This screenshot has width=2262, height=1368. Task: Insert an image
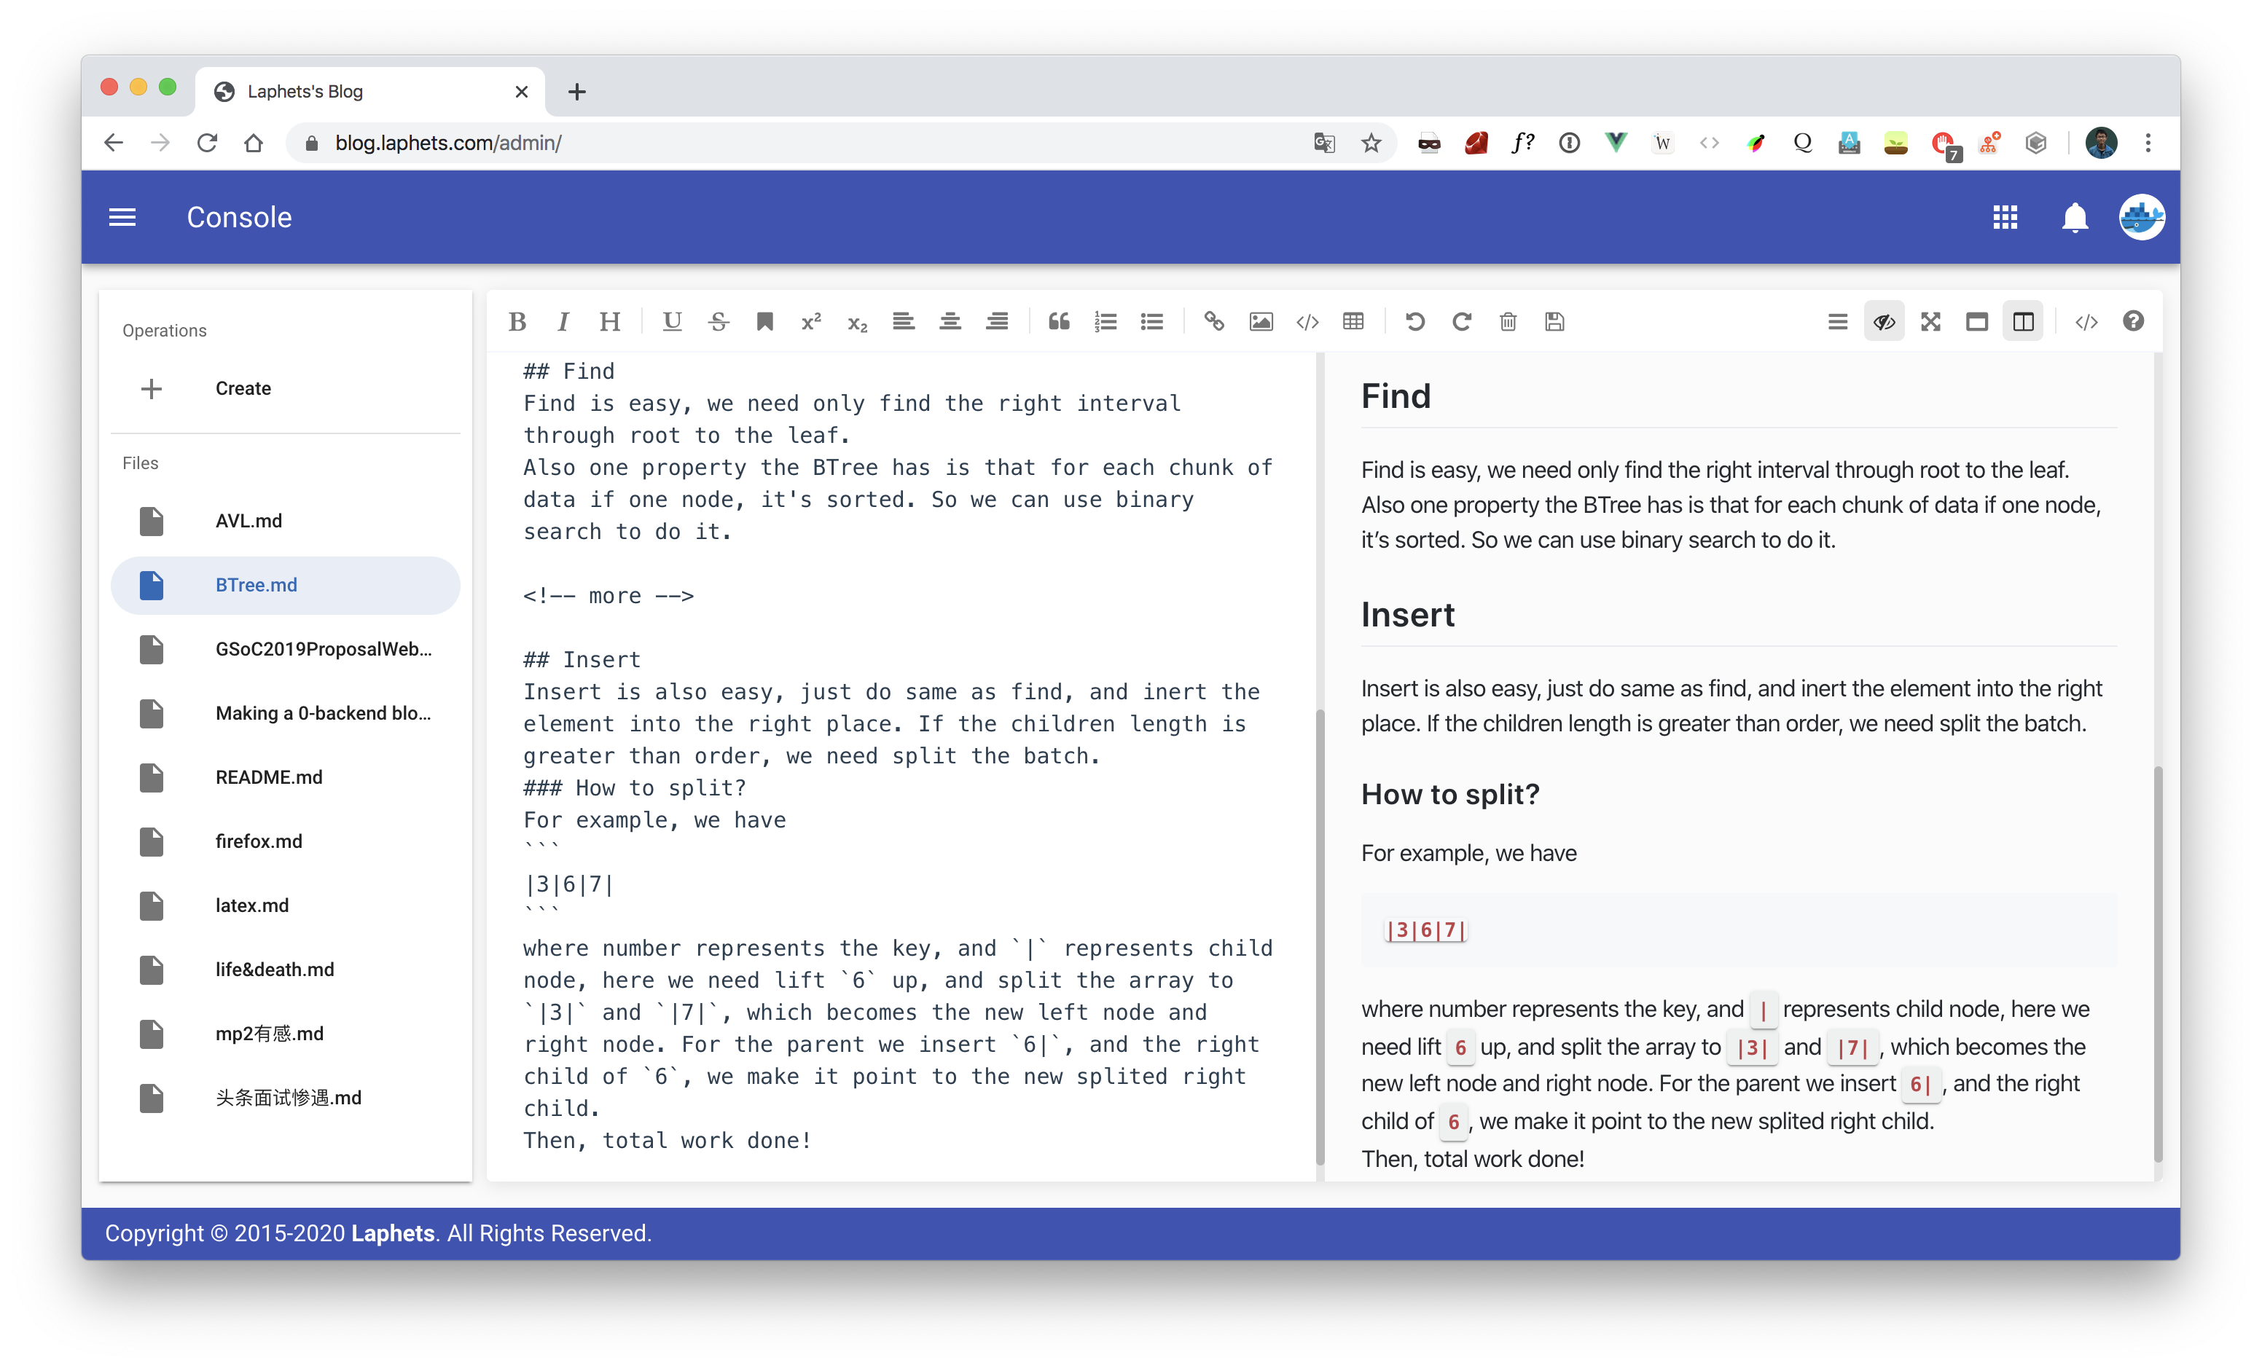tap(1261, 321)
